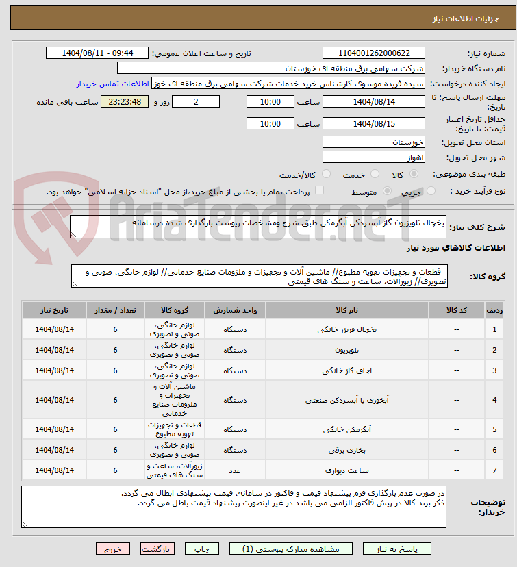Image resolution: width=517 pixels, height=567 pixels.
Task: Click the کد کالا column header
Action: coord(457,311)
